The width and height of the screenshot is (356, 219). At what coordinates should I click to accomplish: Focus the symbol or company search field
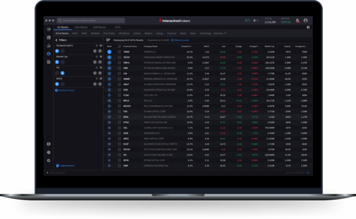(91, 20)
